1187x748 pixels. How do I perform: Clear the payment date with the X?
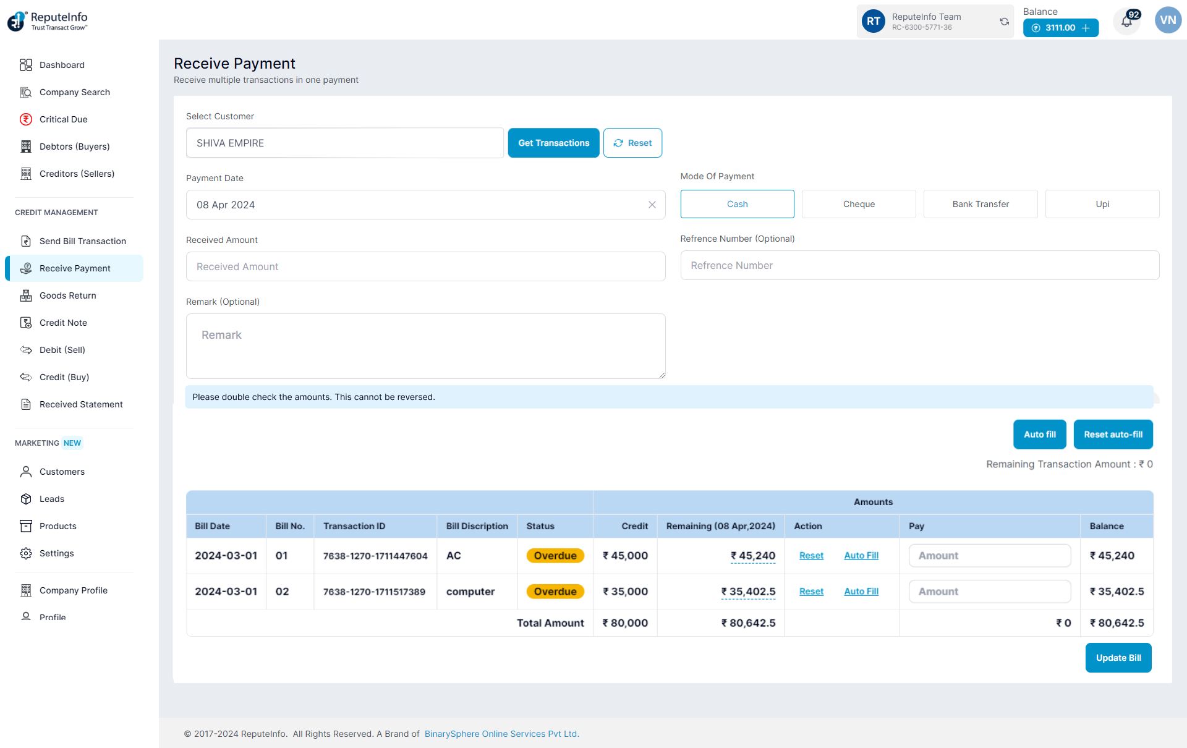coord(652,205)
